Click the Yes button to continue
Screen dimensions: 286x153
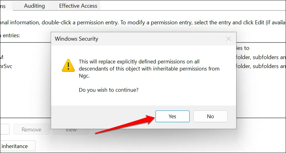point(172,116)
